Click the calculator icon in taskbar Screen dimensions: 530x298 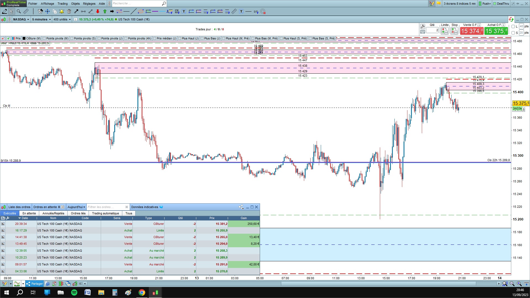coord(115,292)
